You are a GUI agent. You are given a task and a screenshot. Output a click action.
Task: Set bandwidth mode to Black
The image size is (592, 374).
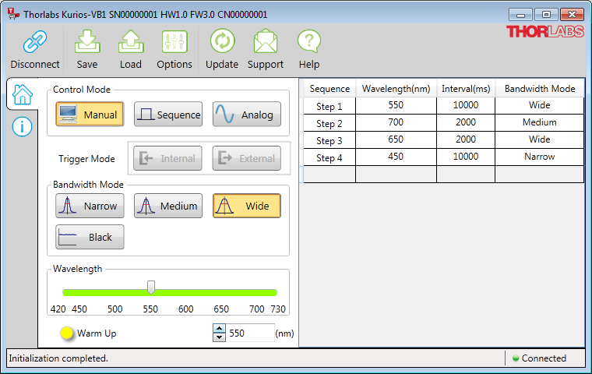[x=90, y=237]
